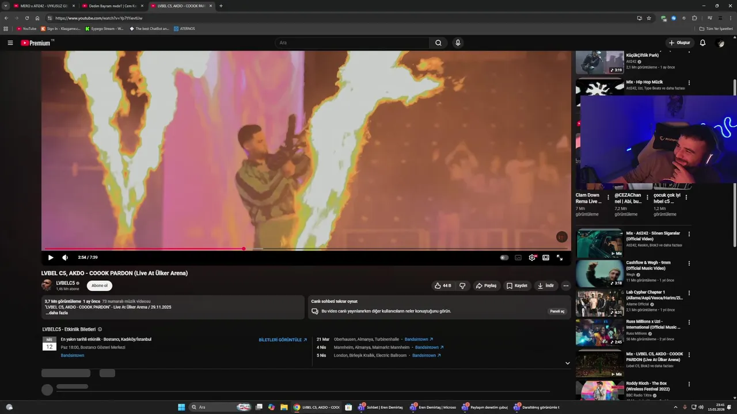Open Bandsintown link for Mannheim show
The height and width of the screenshot is (414, 737).
pyautogui.click(x=429, y=347)
